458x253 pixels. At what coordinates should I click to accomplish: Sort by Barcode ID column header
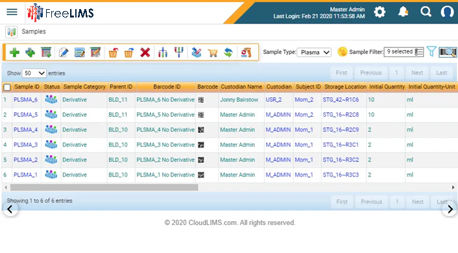click(167, 87)
